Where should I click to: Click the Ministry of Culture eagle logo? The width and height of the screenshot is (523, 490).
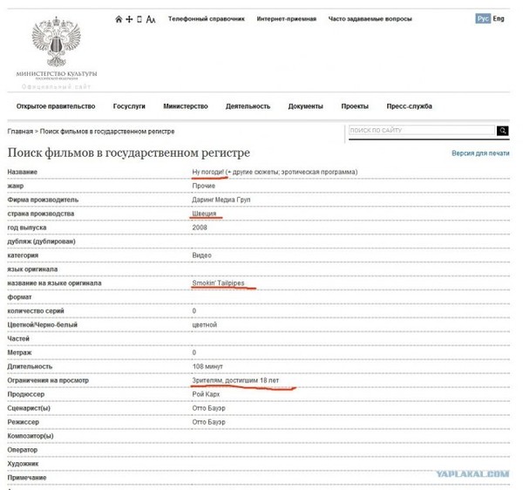click(57, 42)
